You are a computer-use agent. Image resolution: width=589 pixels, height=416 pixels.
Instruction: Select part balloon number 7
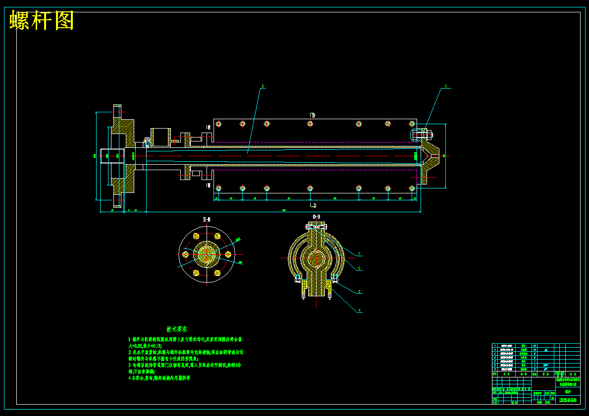pyautogui.click(x=359, y=254)
